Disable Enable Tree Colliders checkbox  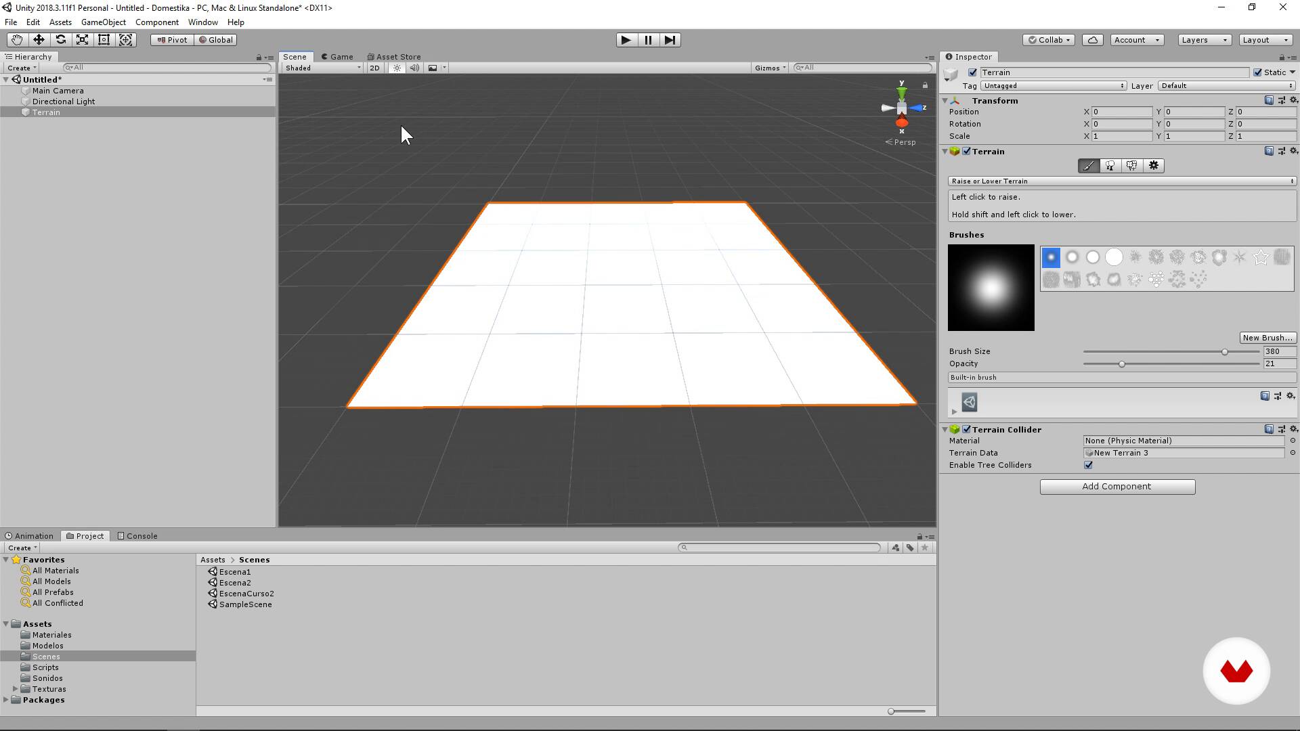point(1088,465)
